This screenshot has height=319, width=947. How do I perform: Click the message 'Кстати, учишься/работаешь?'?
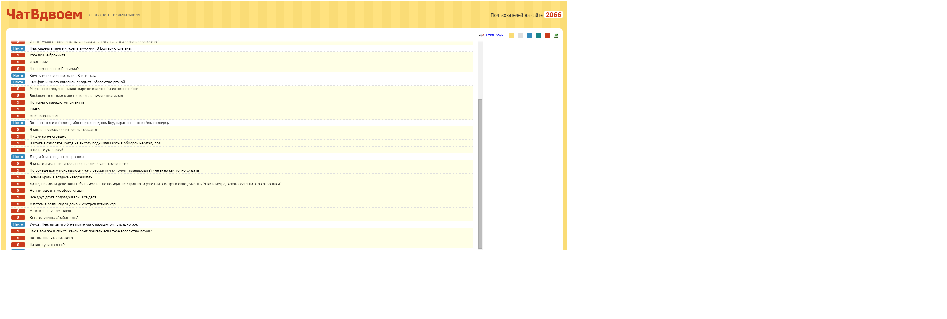(x=54, y=218)
